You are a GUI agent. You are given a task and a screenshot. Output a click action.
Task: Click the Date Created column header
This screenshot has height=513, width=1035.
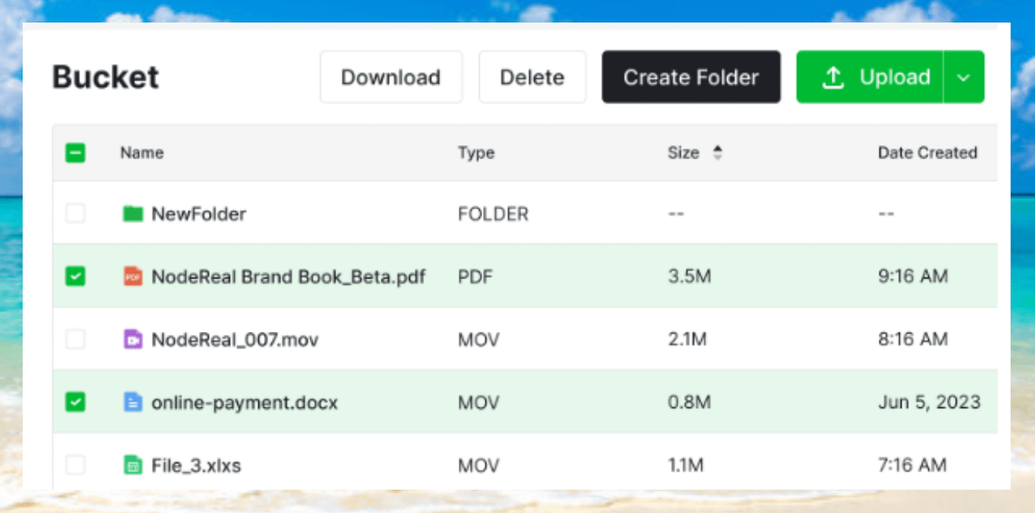[x=927, y=153]
